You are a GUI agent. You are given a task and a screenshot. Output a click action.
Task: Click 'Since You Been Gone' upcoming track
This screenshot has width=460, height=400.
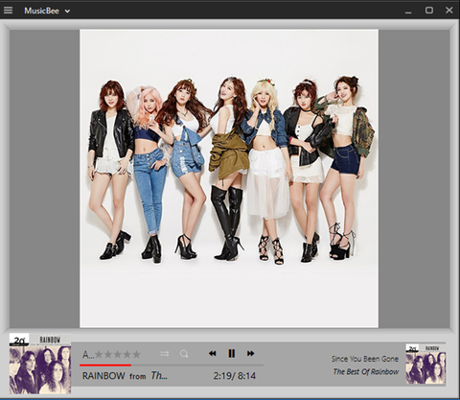(365, 359)
